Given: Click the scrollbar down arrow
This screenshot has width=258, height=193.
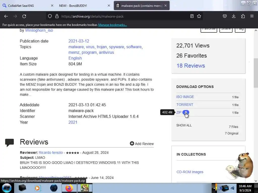Looking at the screenshot, I should pyautogui.click(x=256, y=181).
